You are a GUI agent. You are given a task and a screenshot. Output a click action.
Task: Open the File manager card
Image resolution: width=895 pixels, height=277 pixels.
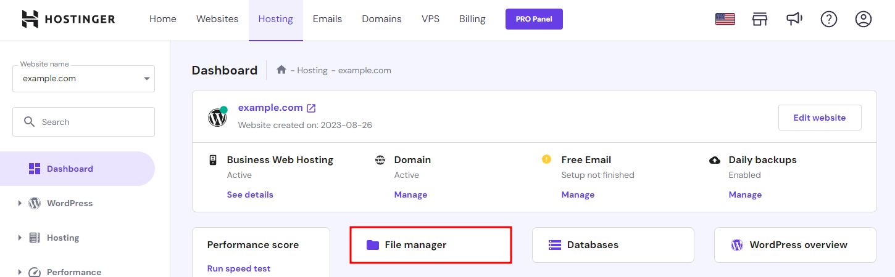coord(430,245)
